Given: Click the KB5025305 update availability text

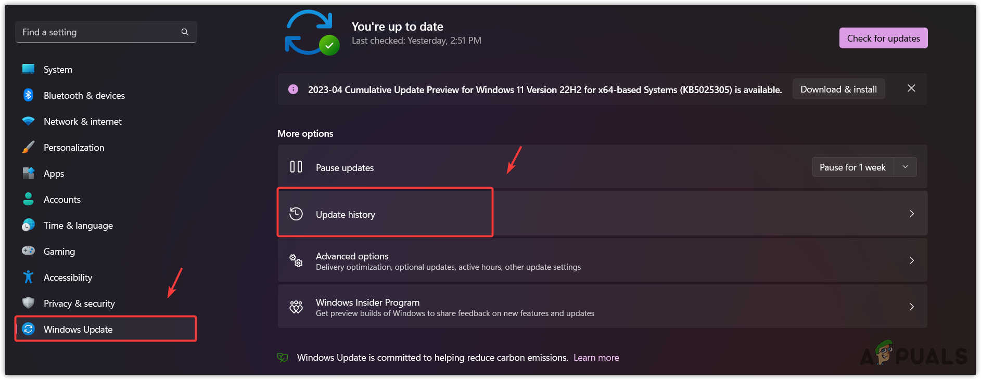Looking at the screenshot, I should tap(545, 90).
